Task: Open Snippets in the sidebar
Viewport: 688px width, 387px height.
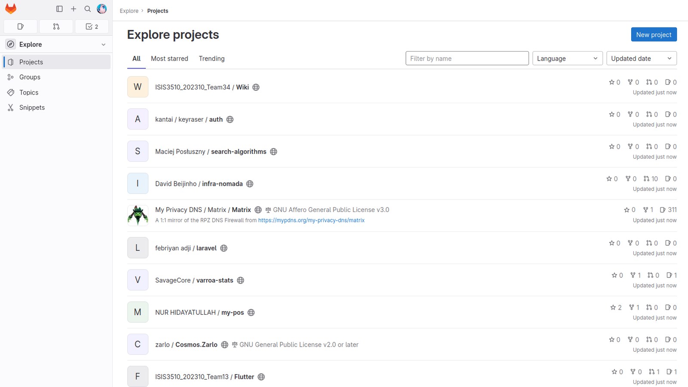Action: click(56, 107)
